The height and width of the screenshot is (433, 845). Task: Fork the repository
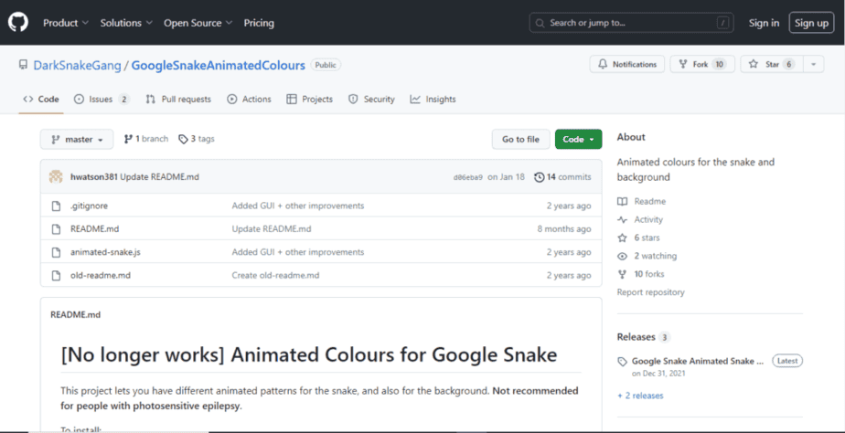pyautogui.click(x=702, y=64)
